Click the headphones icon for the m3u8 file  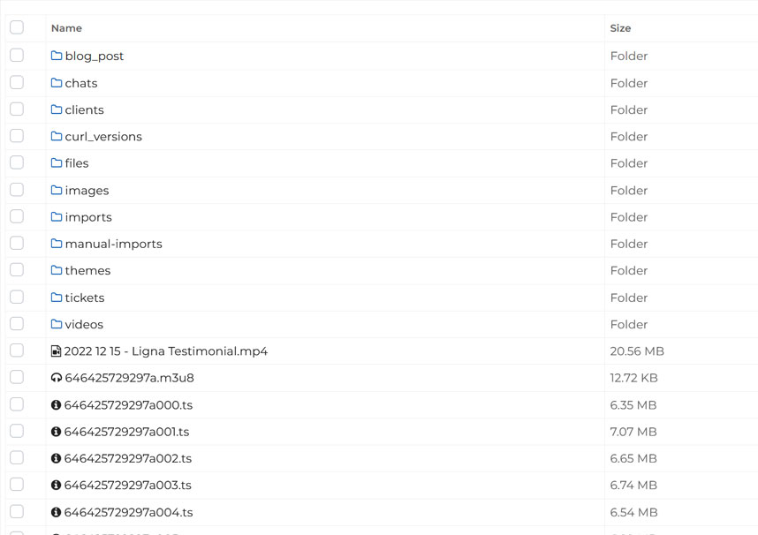[57, 378]
